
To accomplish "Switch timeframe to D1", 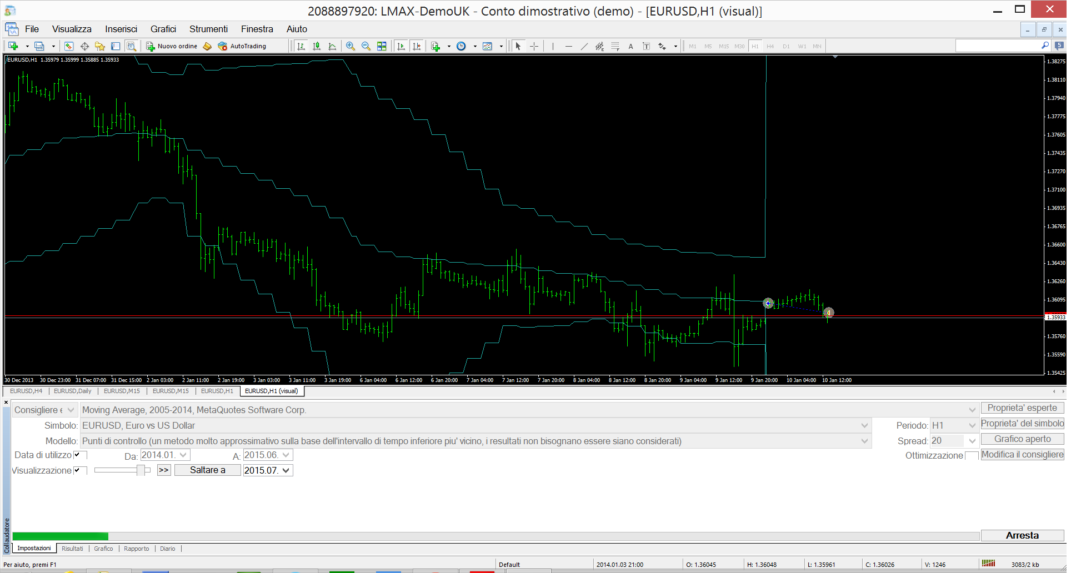I will 786,46.
